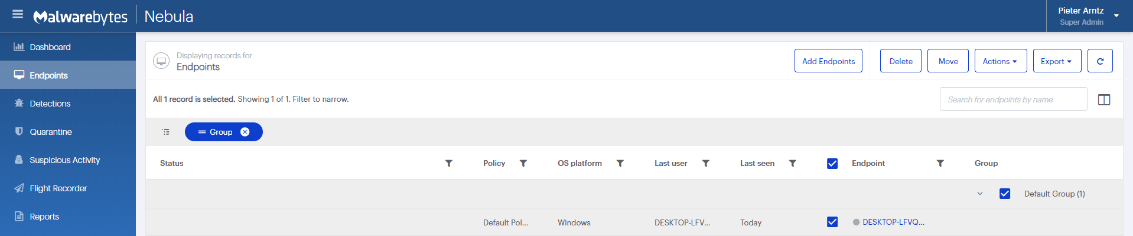The image size is (1133, 236).
Task: Click the endpoint name search field
Action: click(x=1012, y=99)
